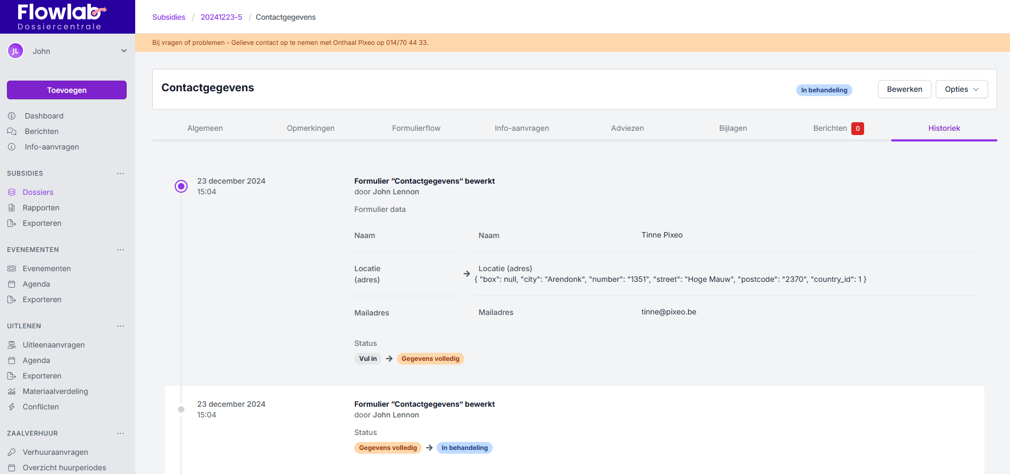Viewport: 1010px width, 474px height.
Task: Follow the Subsidies breadcrumb link
Action: pyautogui.click(x=168, y=17)
